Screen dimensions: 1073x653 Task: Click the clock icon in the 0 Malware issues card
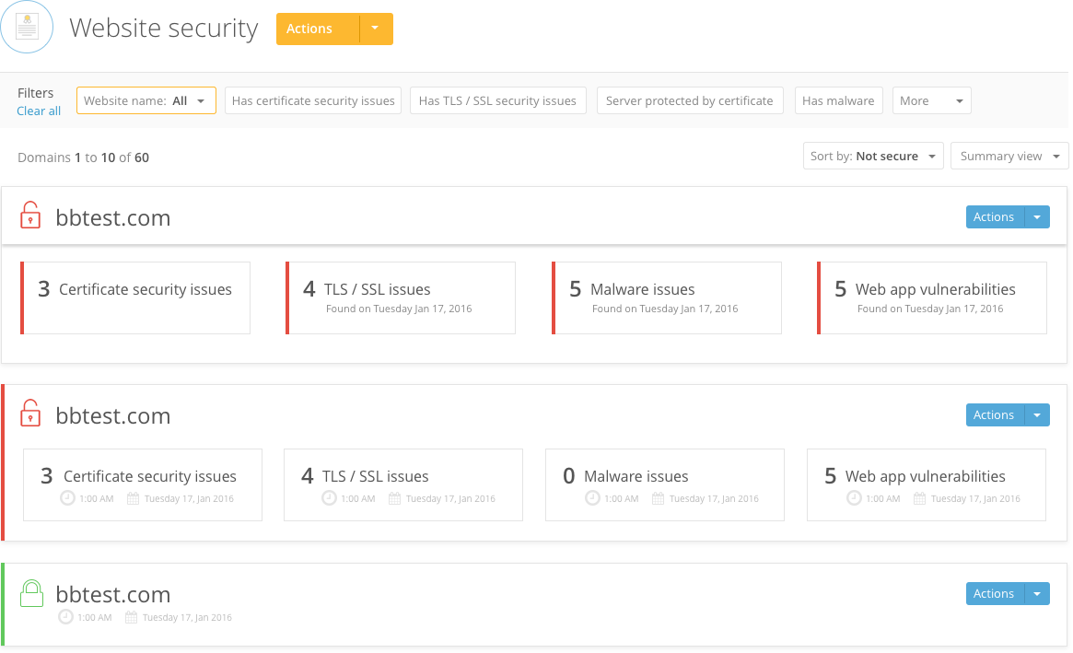592,498
